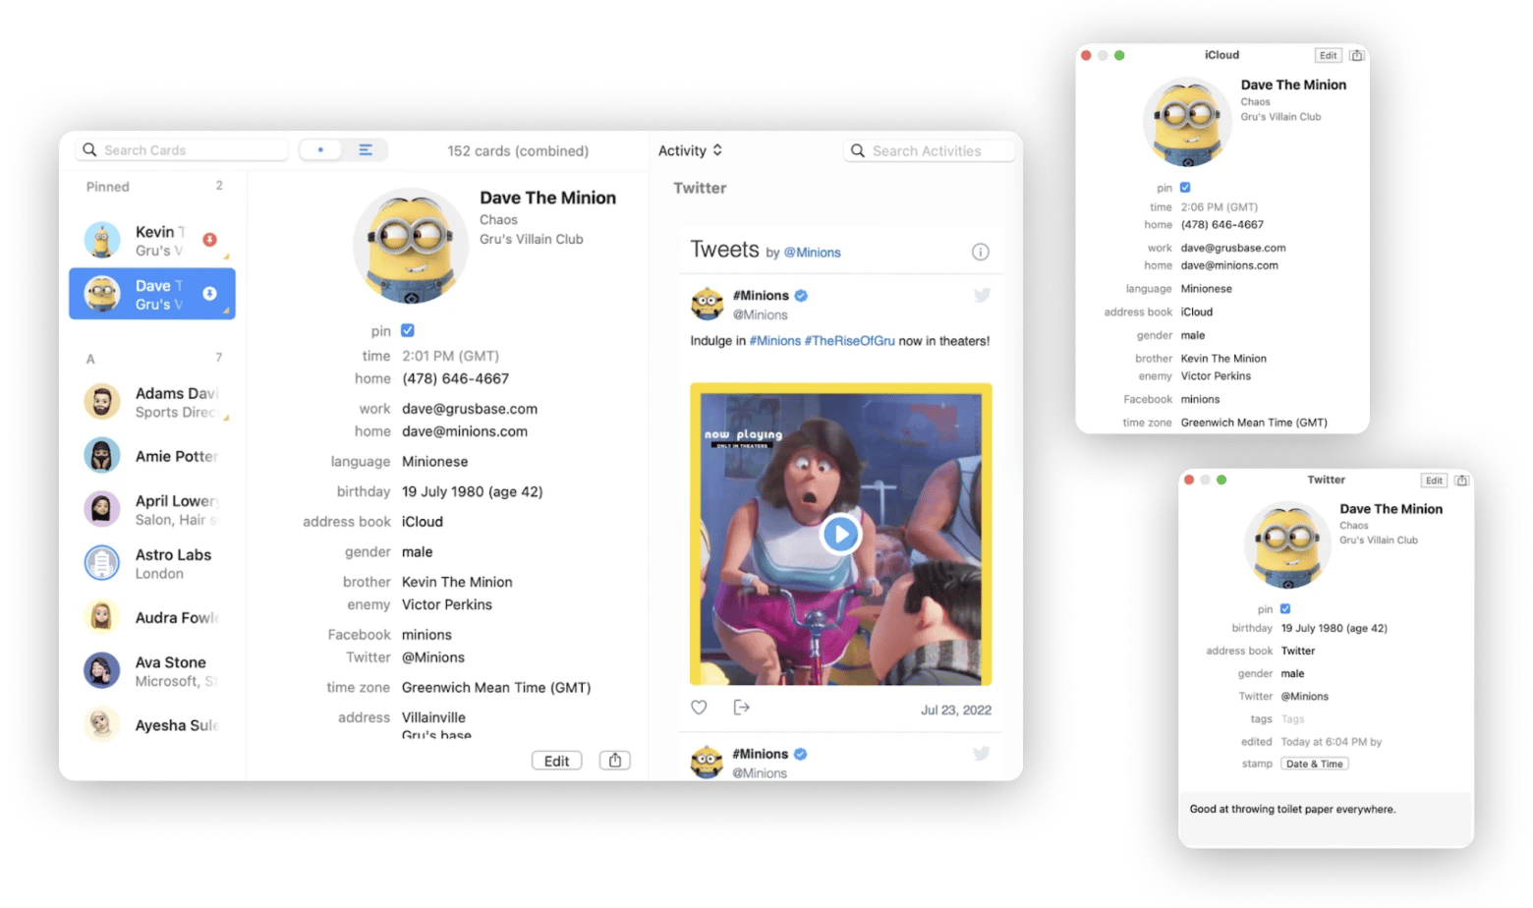Image resolution: width=1533 pixels, height=908 pixels.
Task: Click home phone (478) 646-4667 in main card
Action: 455,378
